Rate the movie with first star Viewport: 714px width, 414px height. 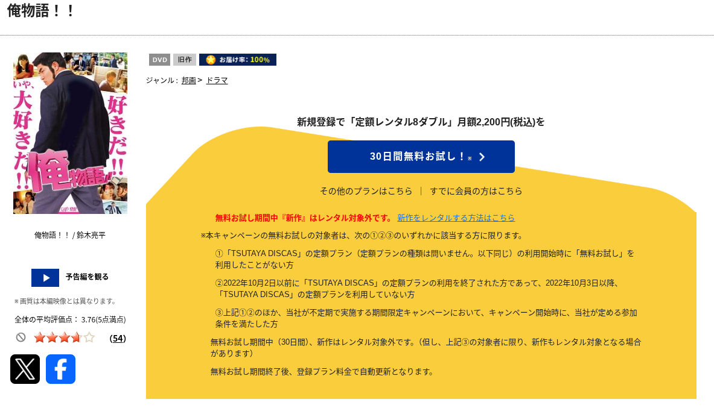[x=39, y=337]
